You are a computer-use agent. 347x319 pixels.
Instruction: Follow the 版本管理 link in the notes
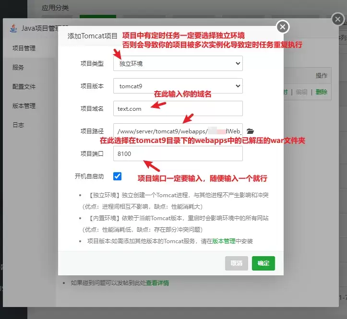pyautogui.click(x=224, y=241)
